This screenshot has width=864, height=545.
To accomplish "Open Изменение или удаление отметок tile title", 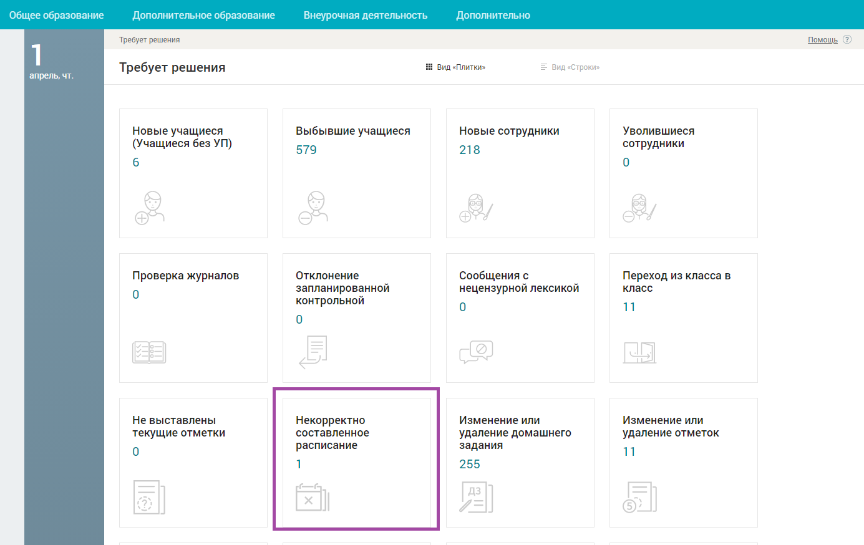I will [671, 427].
